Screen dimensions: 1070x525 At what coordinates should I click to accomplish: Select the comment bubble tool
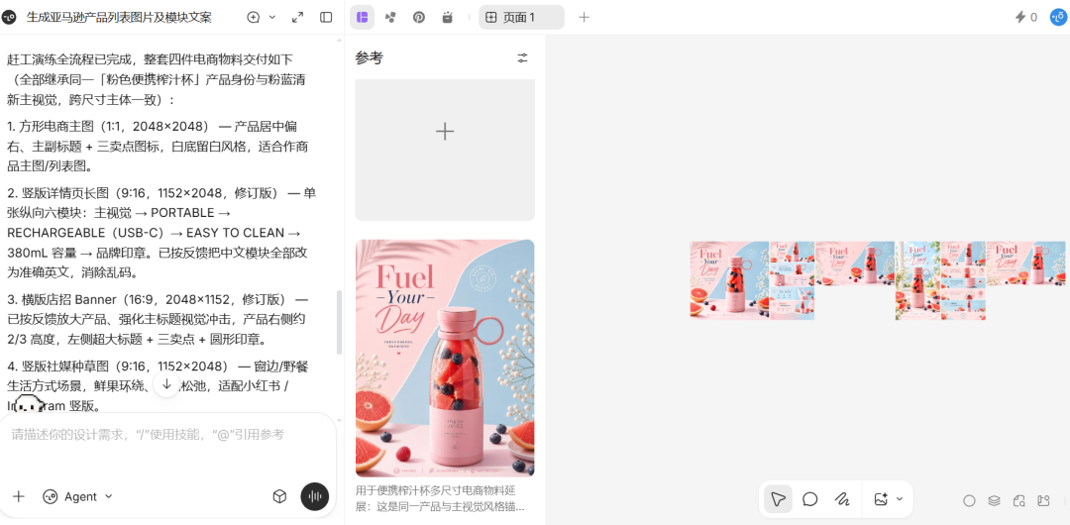tap(810, 499)
